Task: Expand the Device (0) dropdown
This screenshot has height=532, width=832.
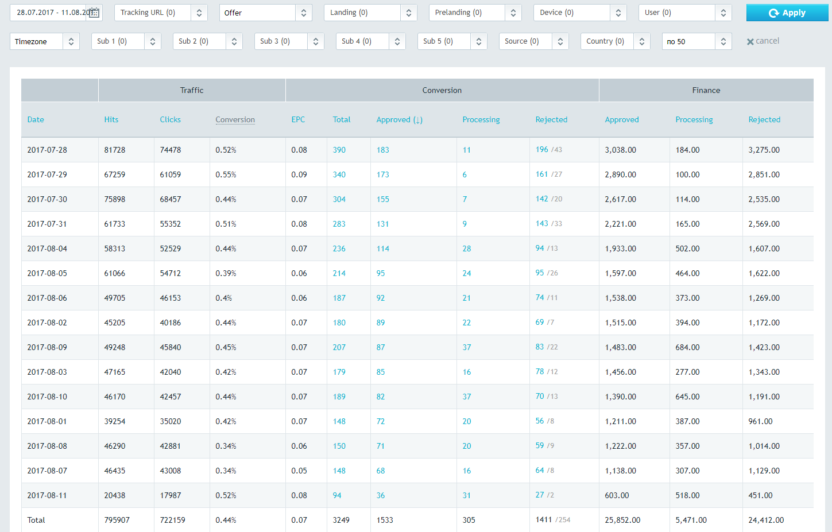Action: pyautogui.click(x=580, y=13)
